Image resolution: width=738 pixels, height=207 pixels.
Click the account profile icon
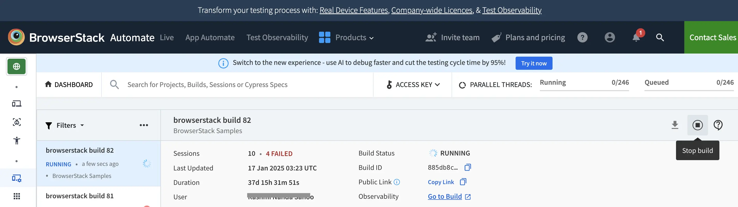[x=610, y=37]
